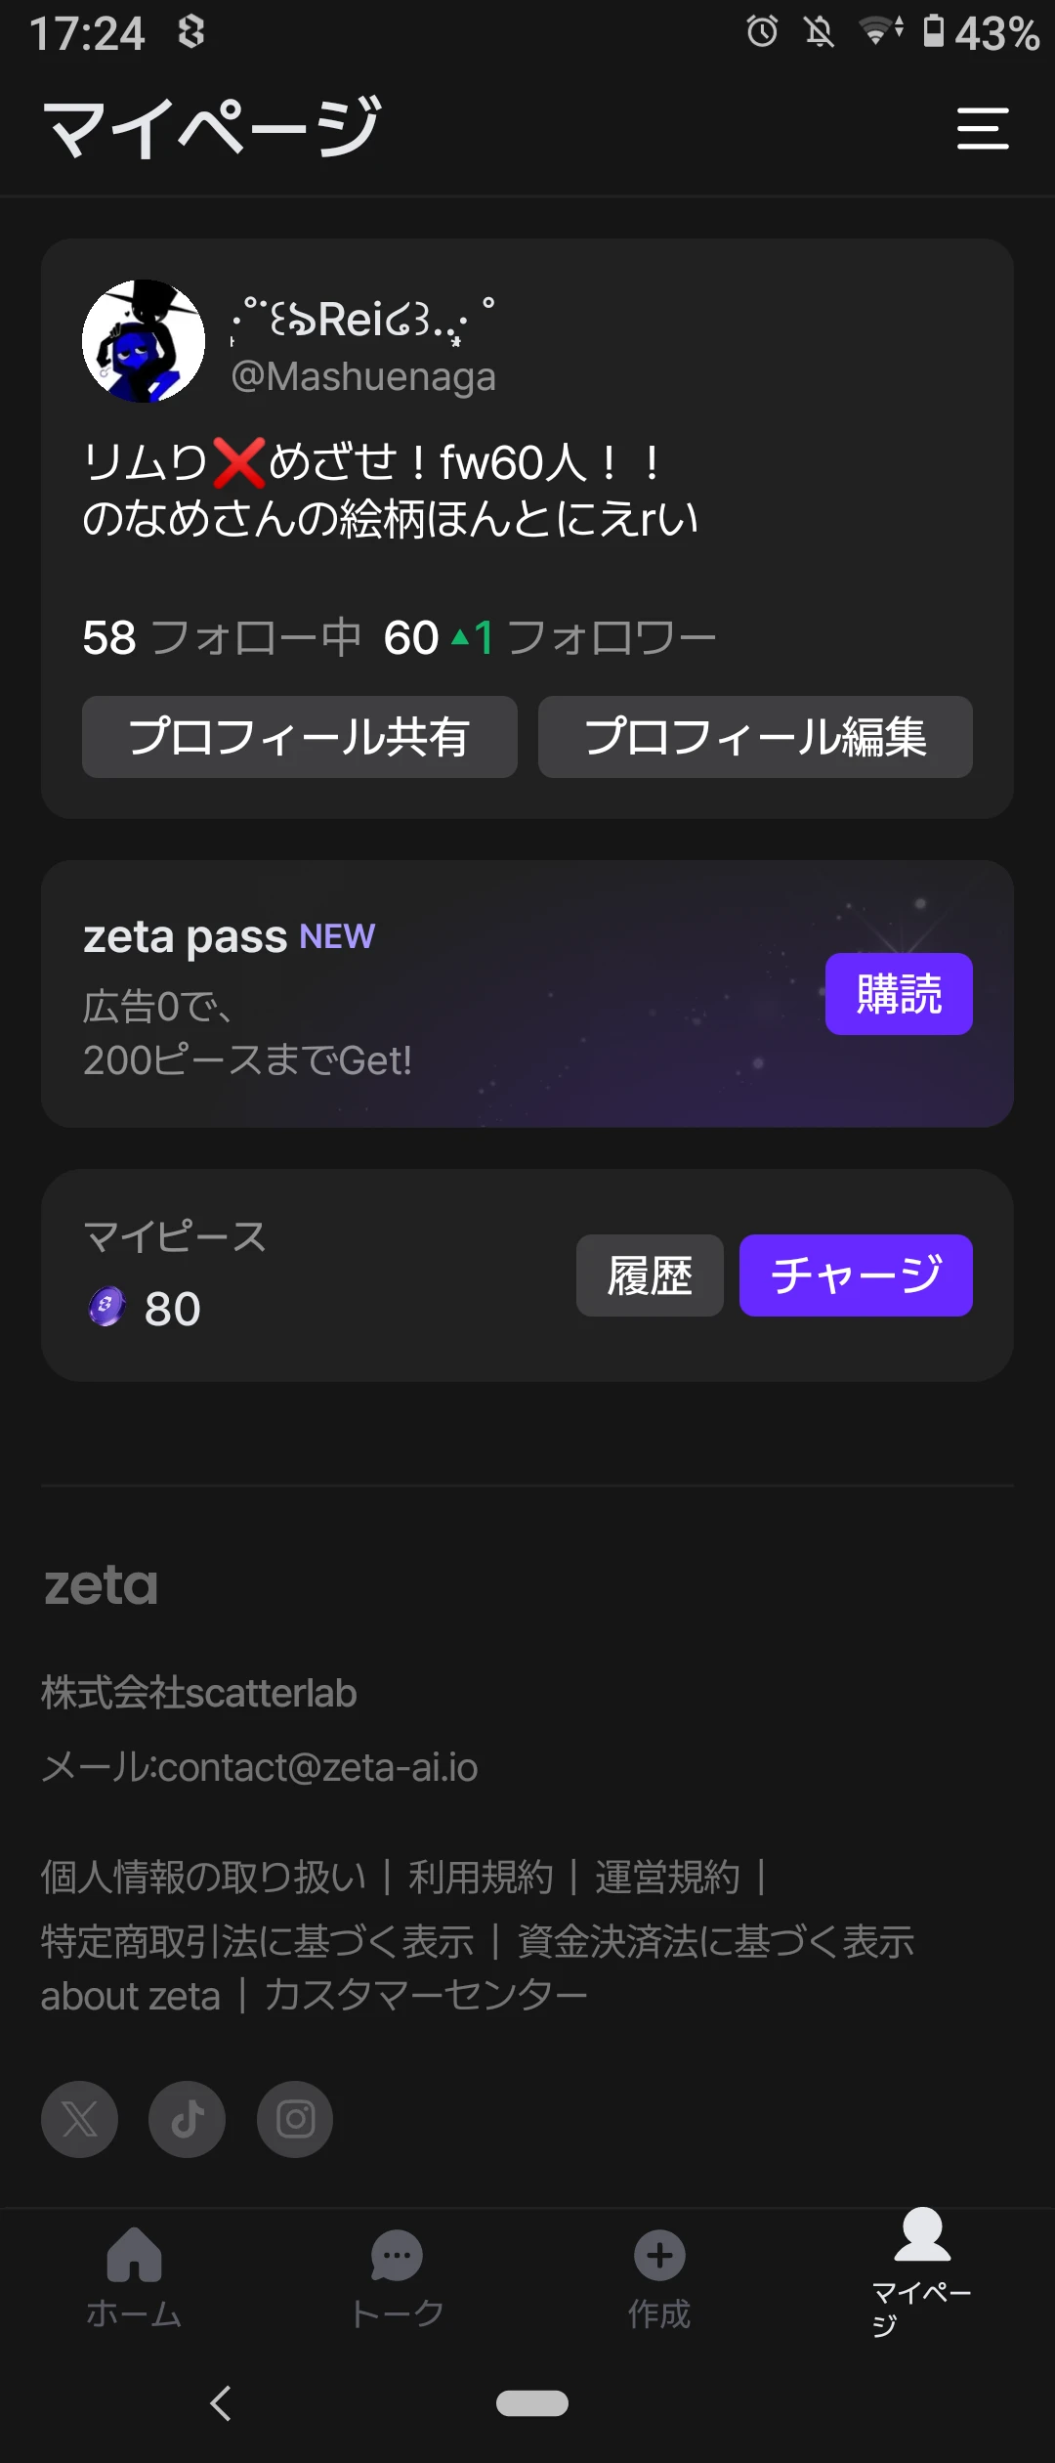Open the 作成 tab

pyautogui.click(x=659, y=2278)
